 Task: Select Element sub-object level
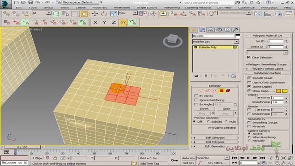pos(228,91)
